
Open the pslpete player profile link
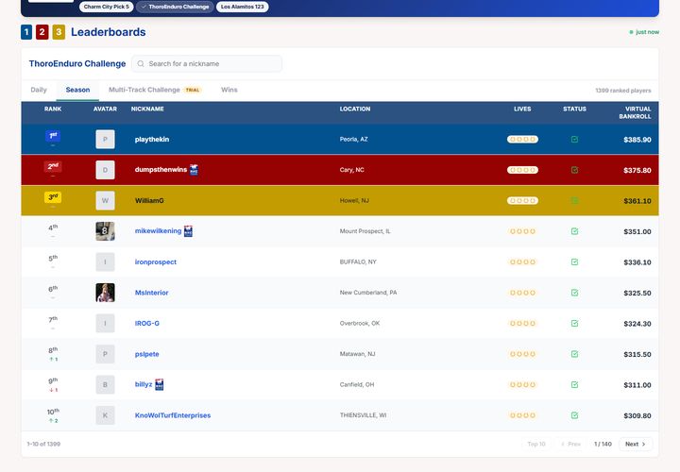click(x=147, y=354)
